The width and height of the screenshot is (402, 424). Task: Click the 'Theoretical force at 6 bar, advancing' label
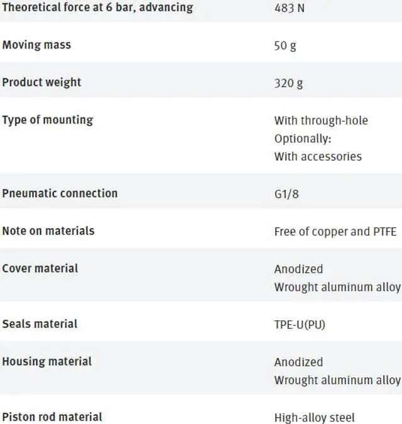tap(97, 8)
